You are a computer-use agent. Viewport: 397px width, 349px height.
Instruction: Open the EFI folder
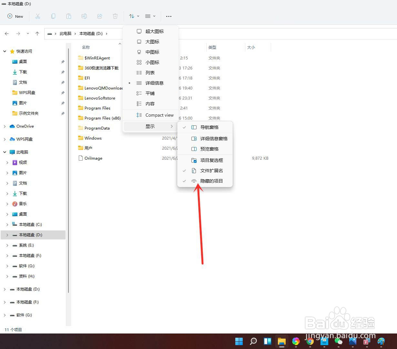pyautogui.click(x=84, y=78)
